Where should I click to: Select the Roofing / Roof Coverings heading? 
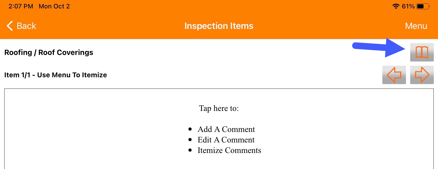[49, 52]
